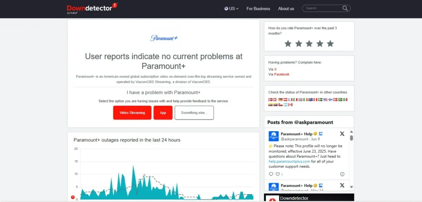Click the Paramount+ logo
Image resolution: width=422 pixels, height=202 pixels.
pyautogui.click(x=164, y=38)
